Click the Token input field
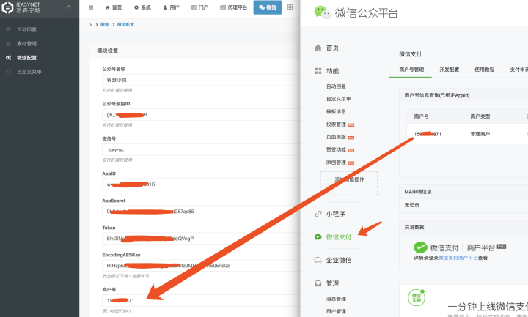Screen dimensions: 528x317 (x=201, y=239)
